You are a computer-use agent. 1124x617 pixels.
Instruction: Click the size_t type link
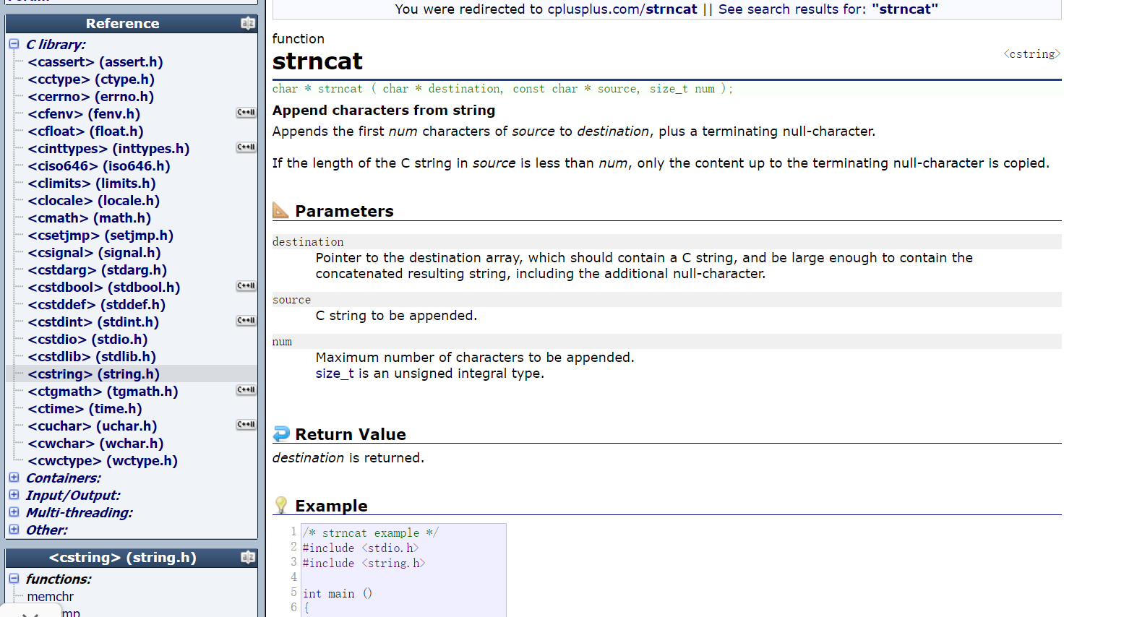[x=335, y=374]
